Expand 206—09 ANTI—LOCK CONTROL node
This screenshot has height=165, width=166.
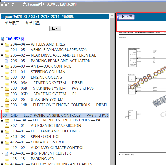[x=2, y=66]
